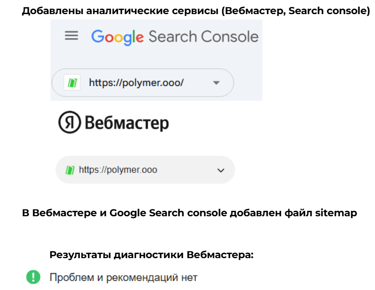Click the sitemap file added heading
This screenshot has height=290, width=375.
pyautogui.click(x=189, y=213)
